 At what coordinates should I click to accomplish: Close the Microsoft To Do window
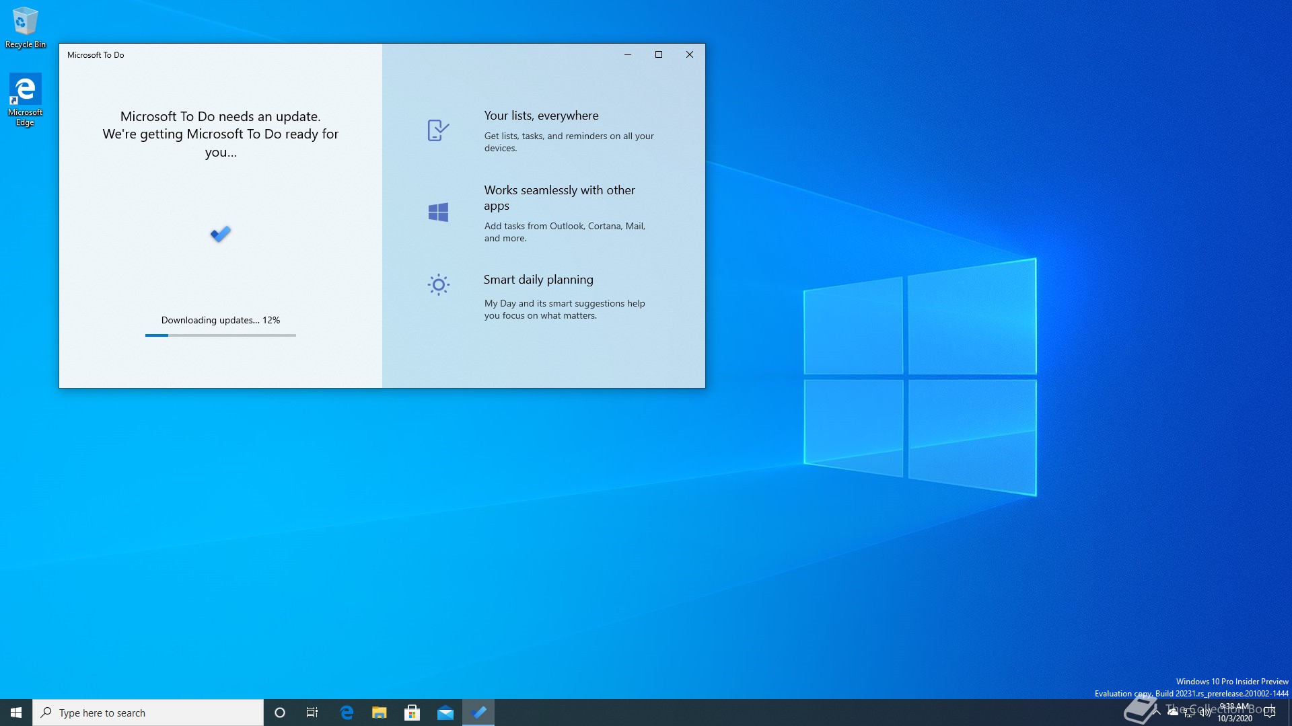(x=690, y=54)
